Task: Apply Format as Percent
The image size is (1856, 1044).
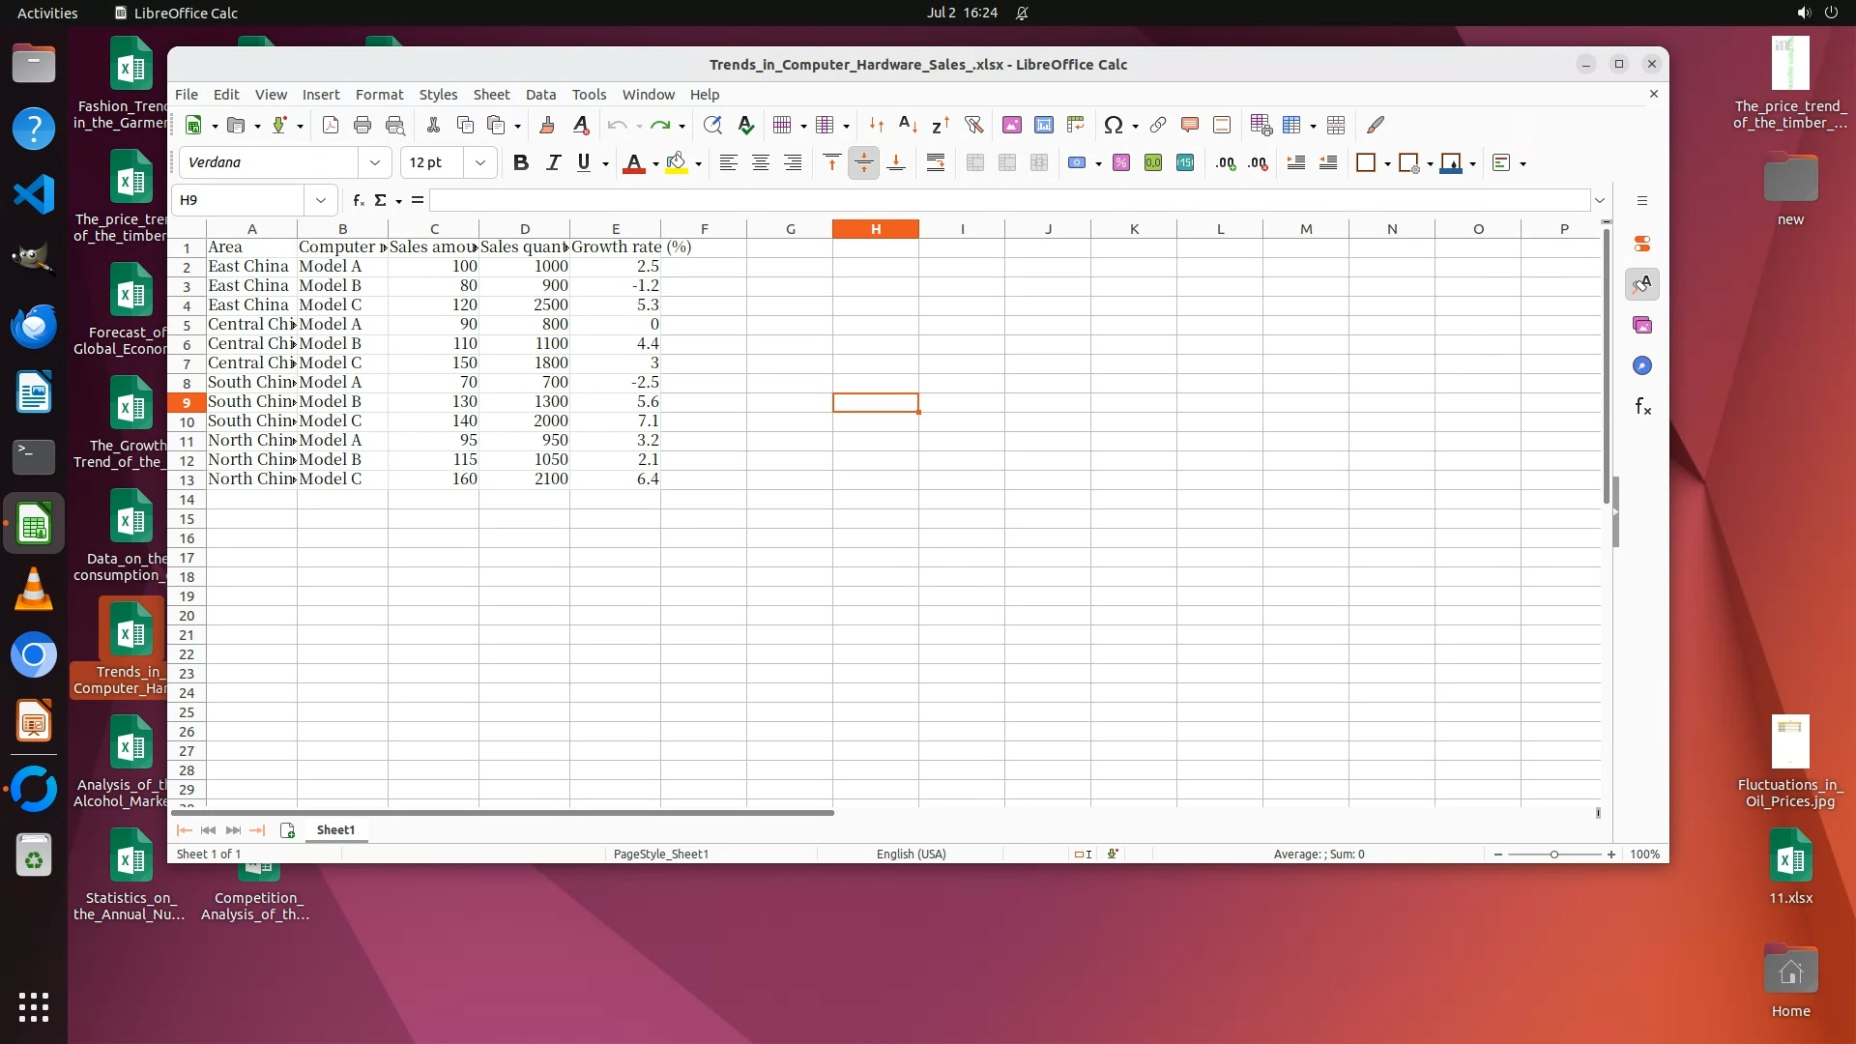Action: 1120,162
